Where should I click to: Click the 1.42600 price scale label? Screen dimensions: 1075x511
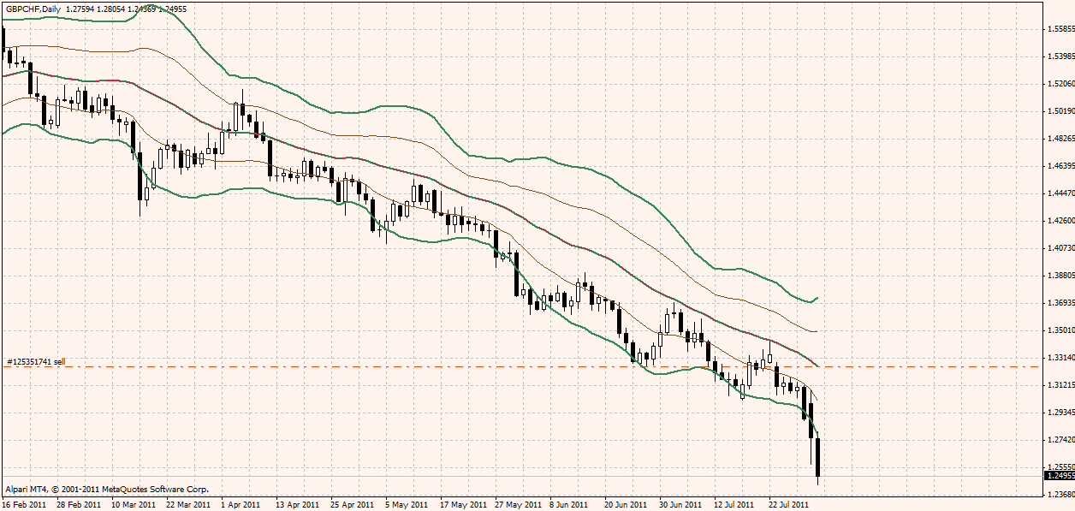[x=1060, y=221]
